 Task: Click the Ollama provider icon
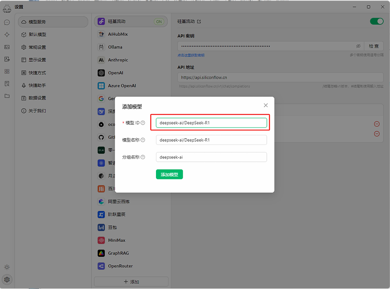(101, 47)
